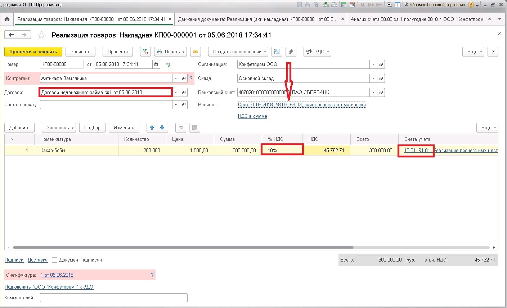Go forward with the right arrow

pyautogui.click(x=24, y=35)
